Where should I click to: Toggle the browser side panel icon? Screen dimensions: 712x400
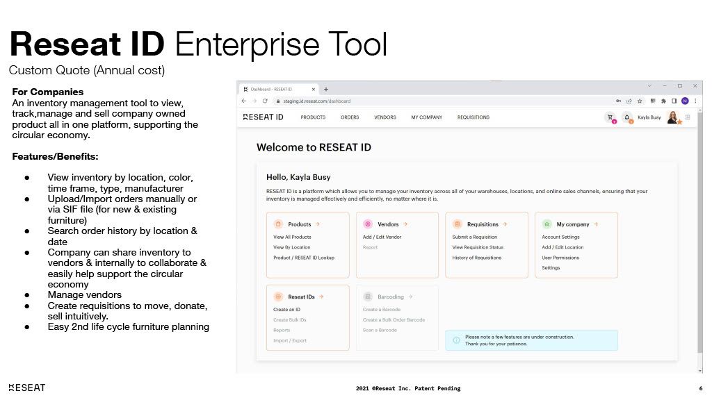point(674,101)
